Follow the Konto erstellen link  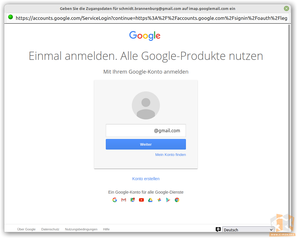[x=146, y=179]
